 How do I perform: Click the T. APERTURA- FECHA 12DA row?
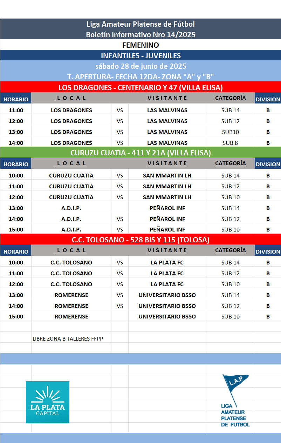(140, 76)
